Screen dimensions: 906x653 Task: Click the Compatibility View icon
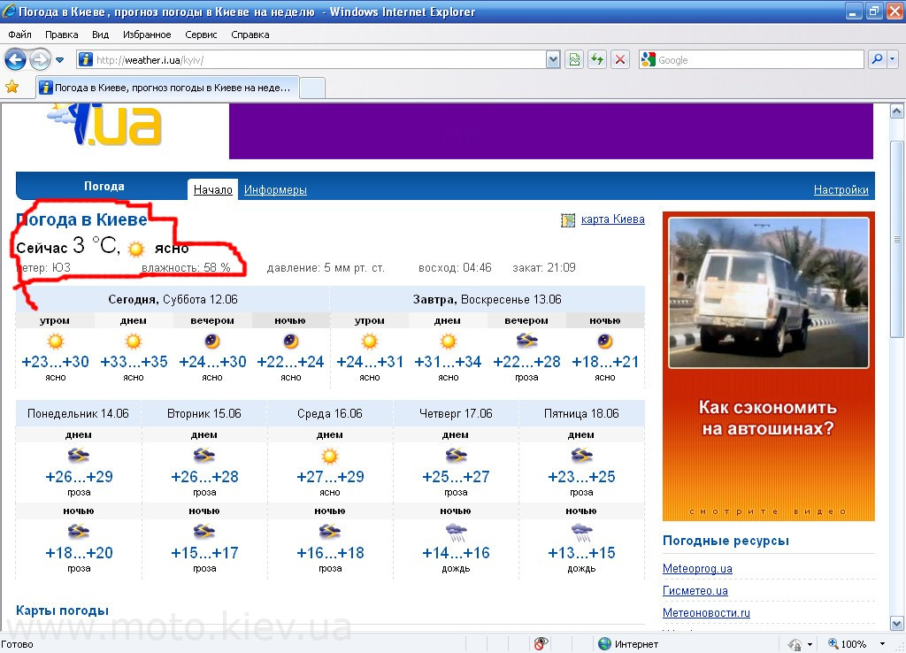pos(575,60)
